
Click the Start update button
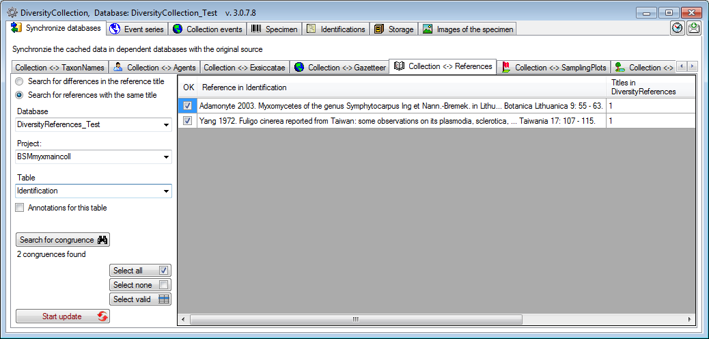(x=63, y=316)
